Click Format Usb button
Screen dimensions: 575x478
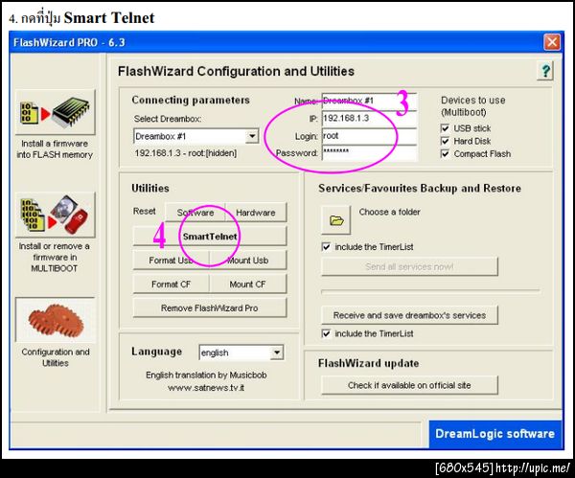tap(171, 261)
